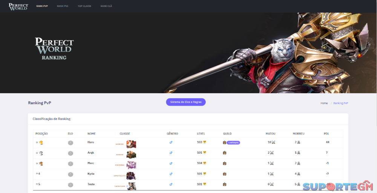This screenshot has height=193, width=377.
Task: Click the level trophy icon next to 104
Action: [205, 163]
